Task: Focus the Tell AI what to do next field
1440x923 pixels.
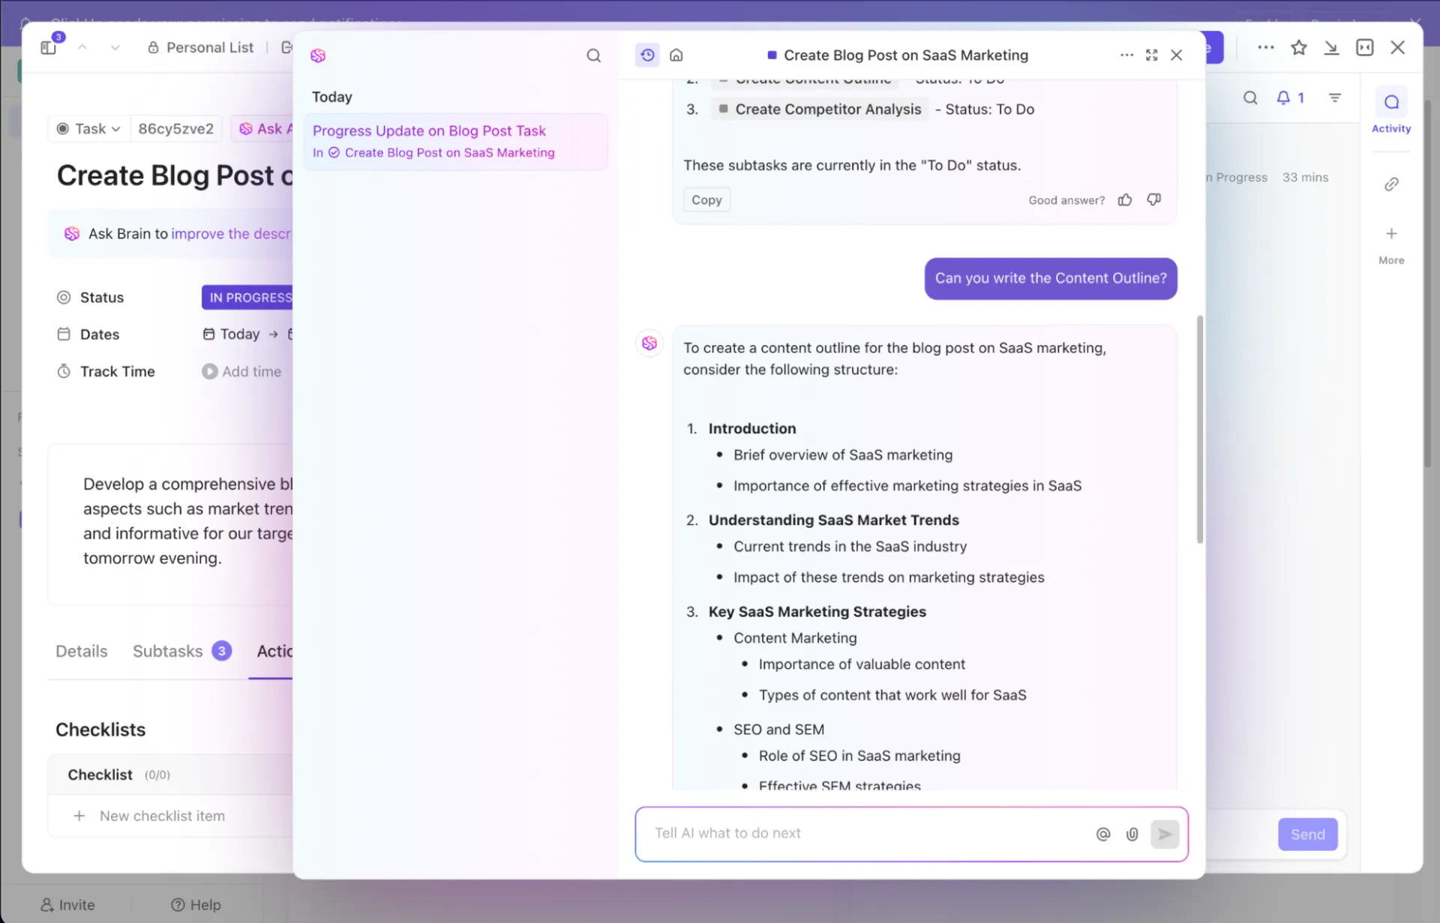Action: 862,834
